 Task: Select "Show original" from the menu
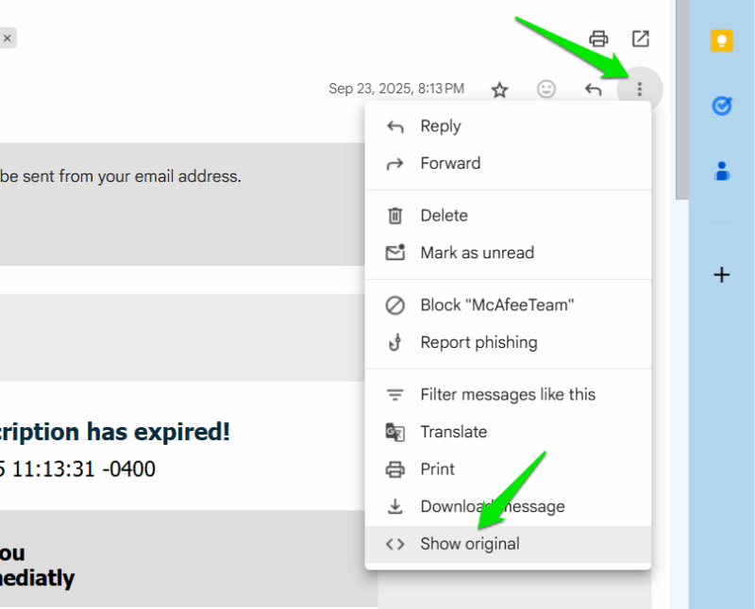coord(469,543)
